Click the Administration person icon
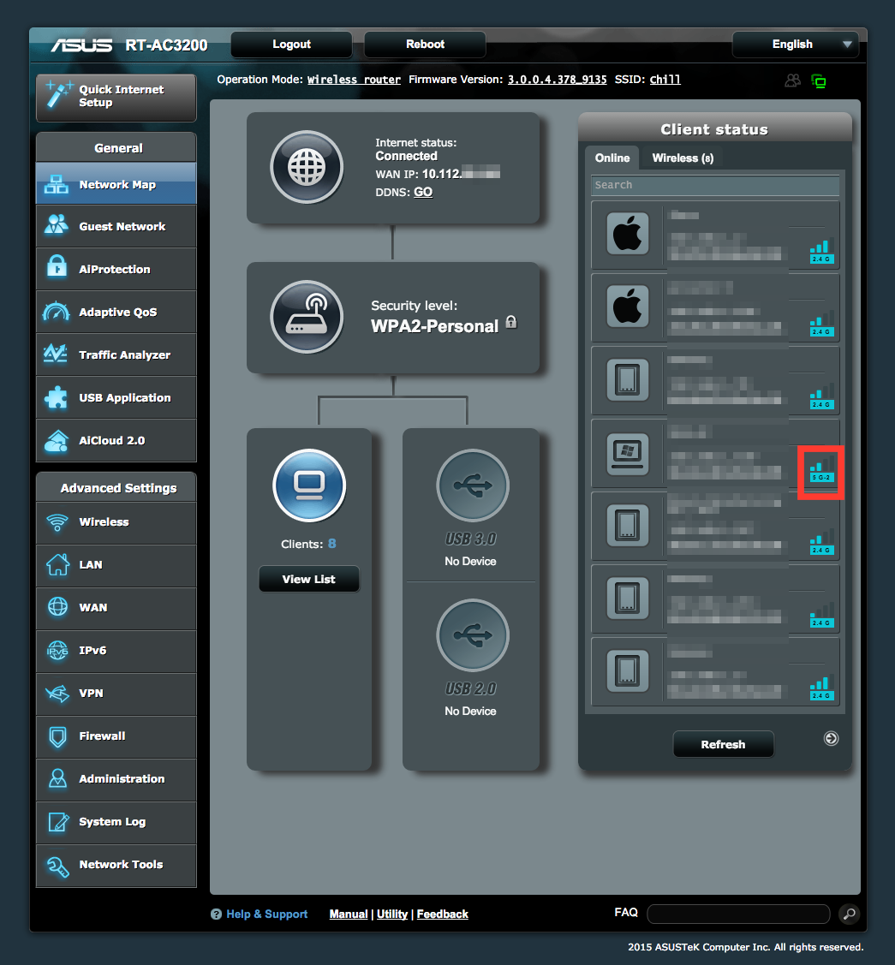Viewport: 895px width, 965px height. [57, 778]
